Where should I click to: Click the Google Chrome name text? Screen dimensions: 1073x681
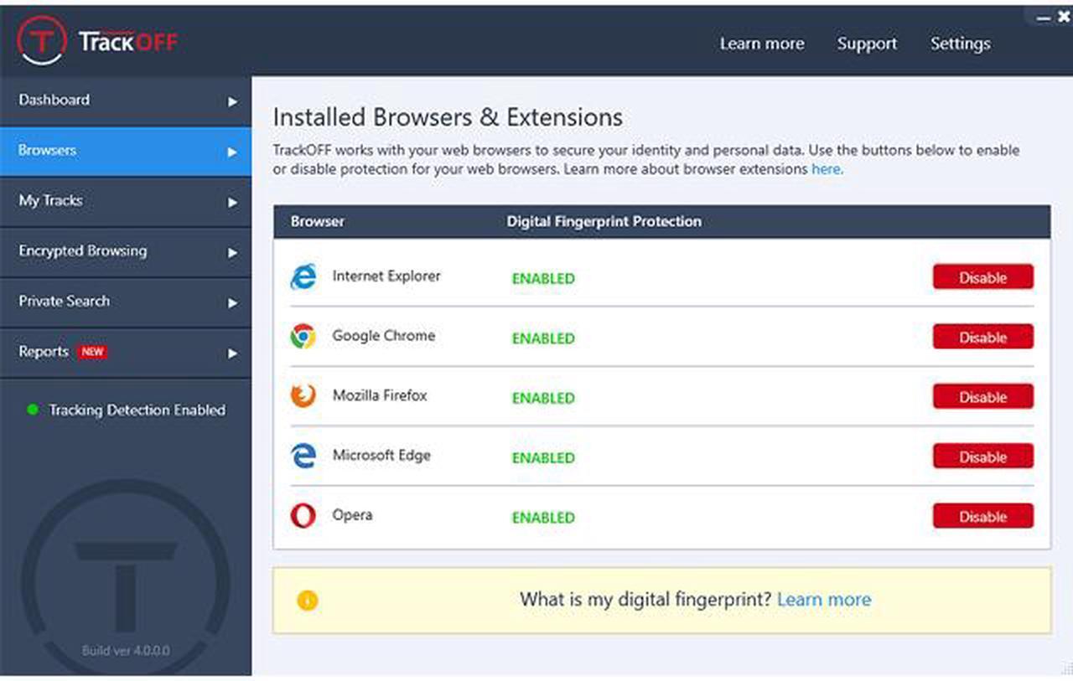[384, 335]
